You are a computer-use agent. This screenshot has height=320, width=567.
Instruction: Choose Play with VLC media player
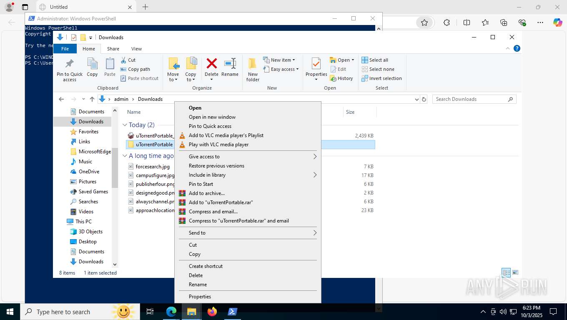click(x=248, y=145)
